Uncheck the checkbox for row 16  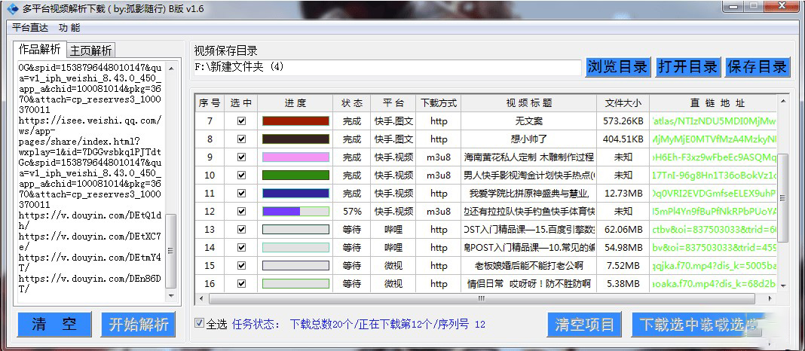(241, 283)
